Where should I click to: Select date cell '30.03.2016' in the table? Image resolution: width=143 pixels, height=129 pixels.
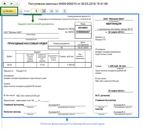(83, 48)
